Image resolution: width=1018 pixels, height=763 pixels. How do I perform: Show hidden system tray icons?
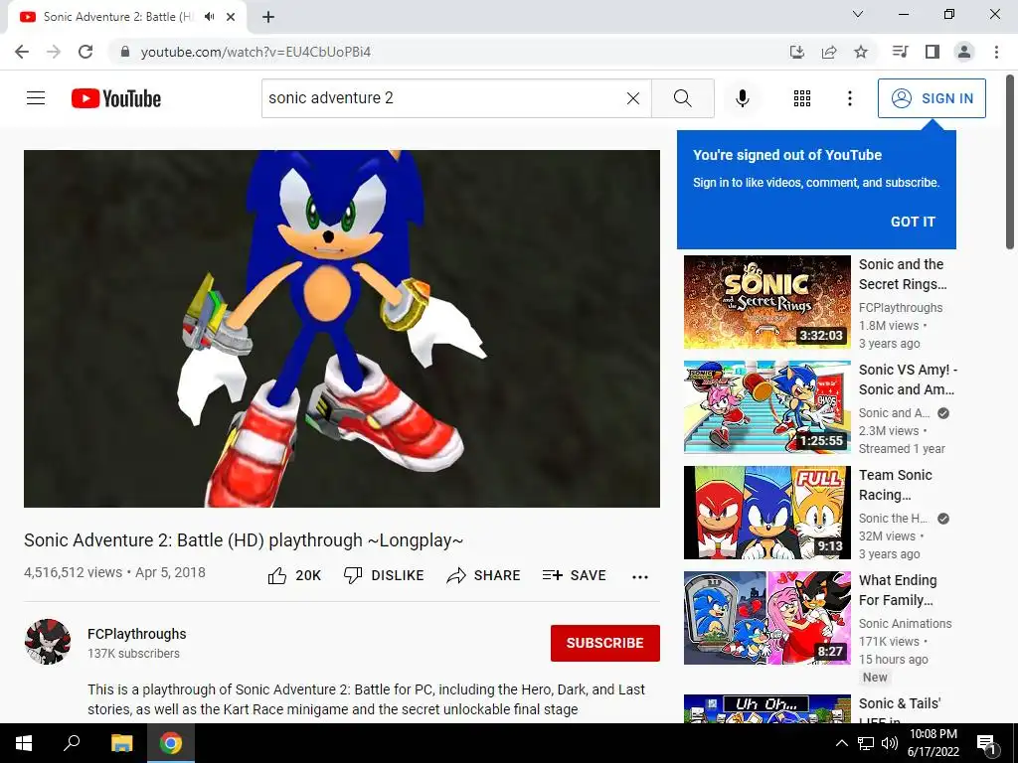(x=841, y=743)
